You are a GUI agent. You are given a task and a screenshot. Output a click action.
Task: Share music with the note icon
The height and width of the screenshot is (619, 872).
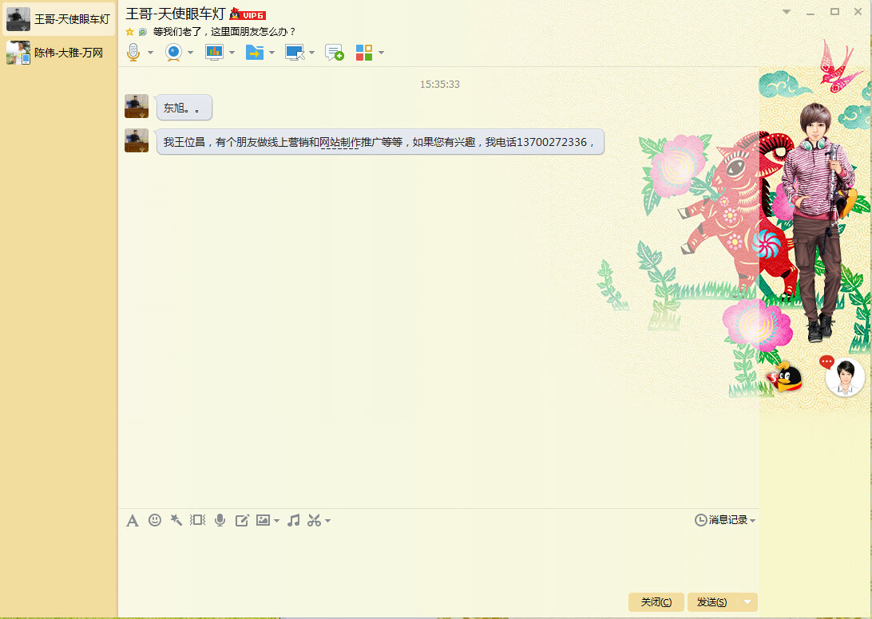(x=294, y=520)
